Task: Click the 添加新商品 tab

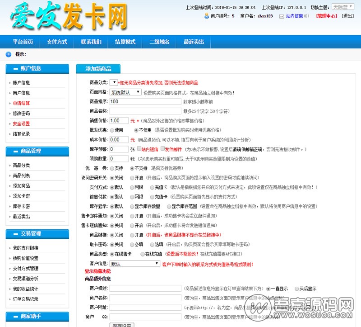Action: (98, 69)
